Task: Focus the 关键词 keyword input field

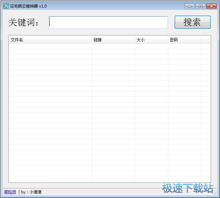Action: click(x=108, y=23)
